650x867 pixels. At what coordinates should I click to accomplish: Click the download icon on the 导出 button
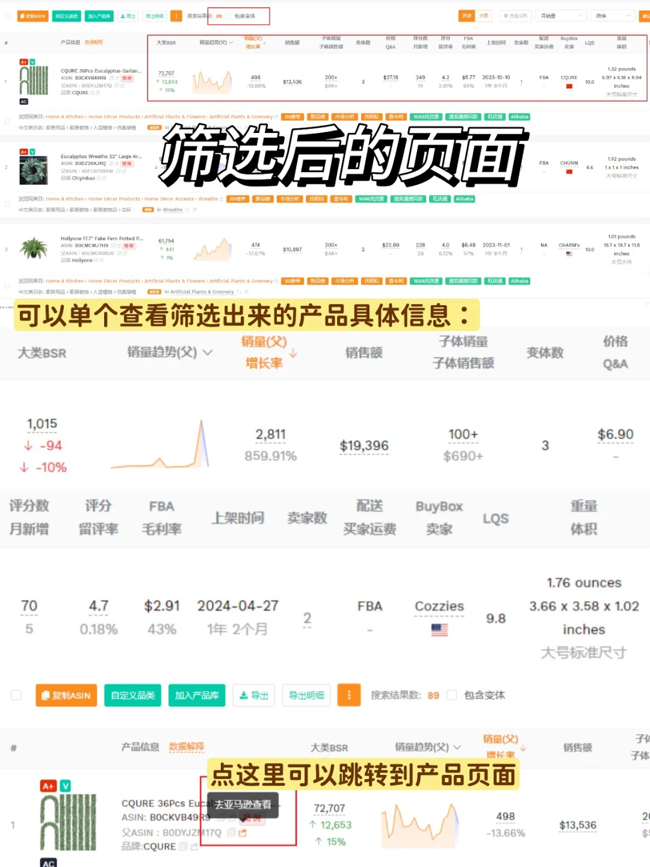click(123, 16)
